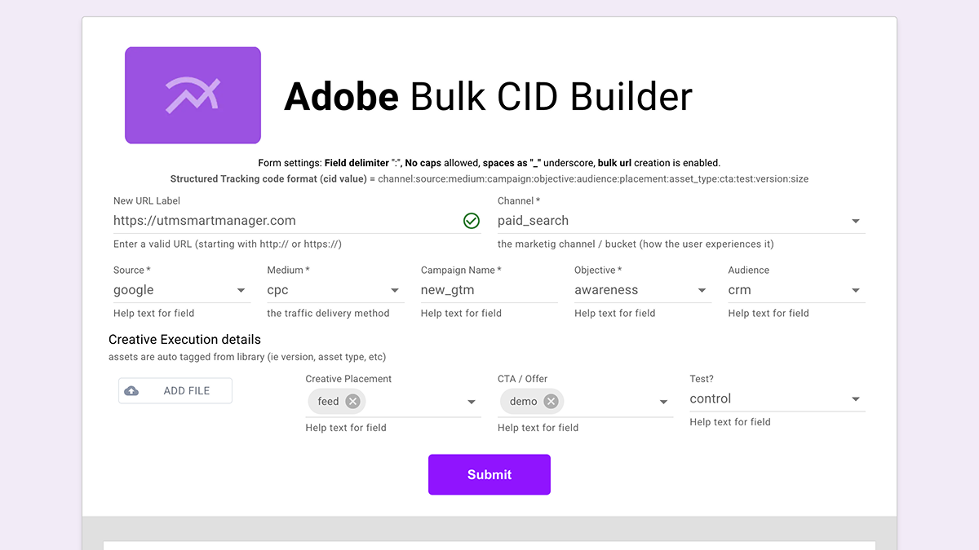Image resolution: width=979 pixels, height=550 pixels.
Task: Click the Campaign Name field with new_gtm
Action: point(489,290)
